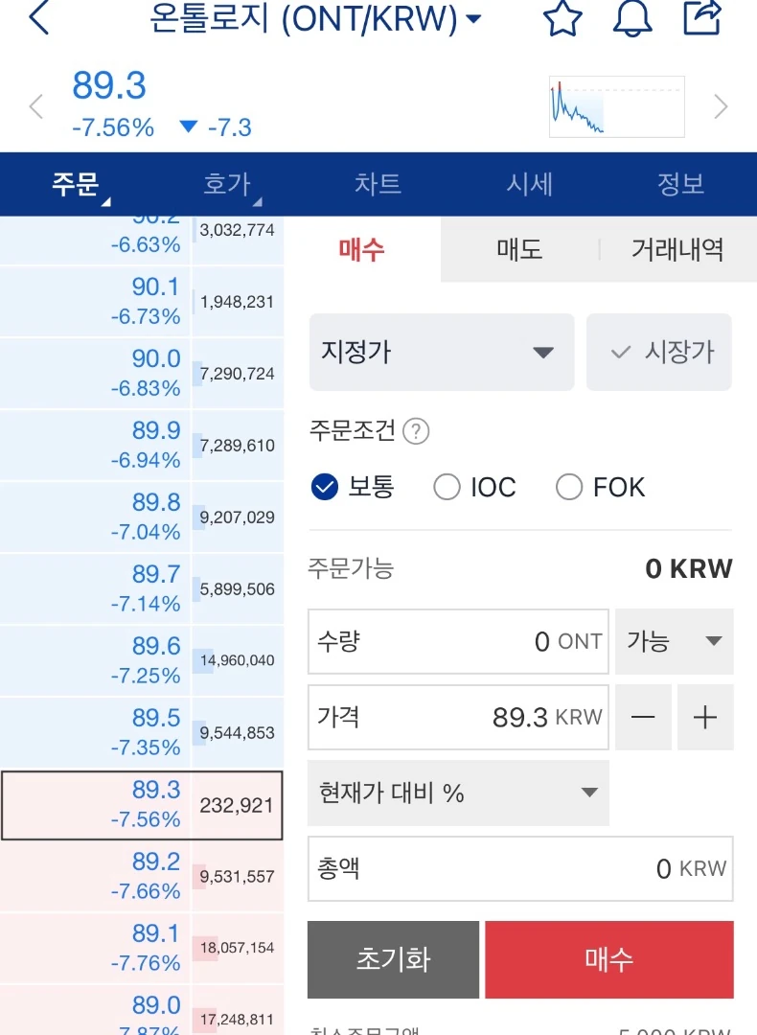Show previous coin with left chevron

tap(36, 106)
